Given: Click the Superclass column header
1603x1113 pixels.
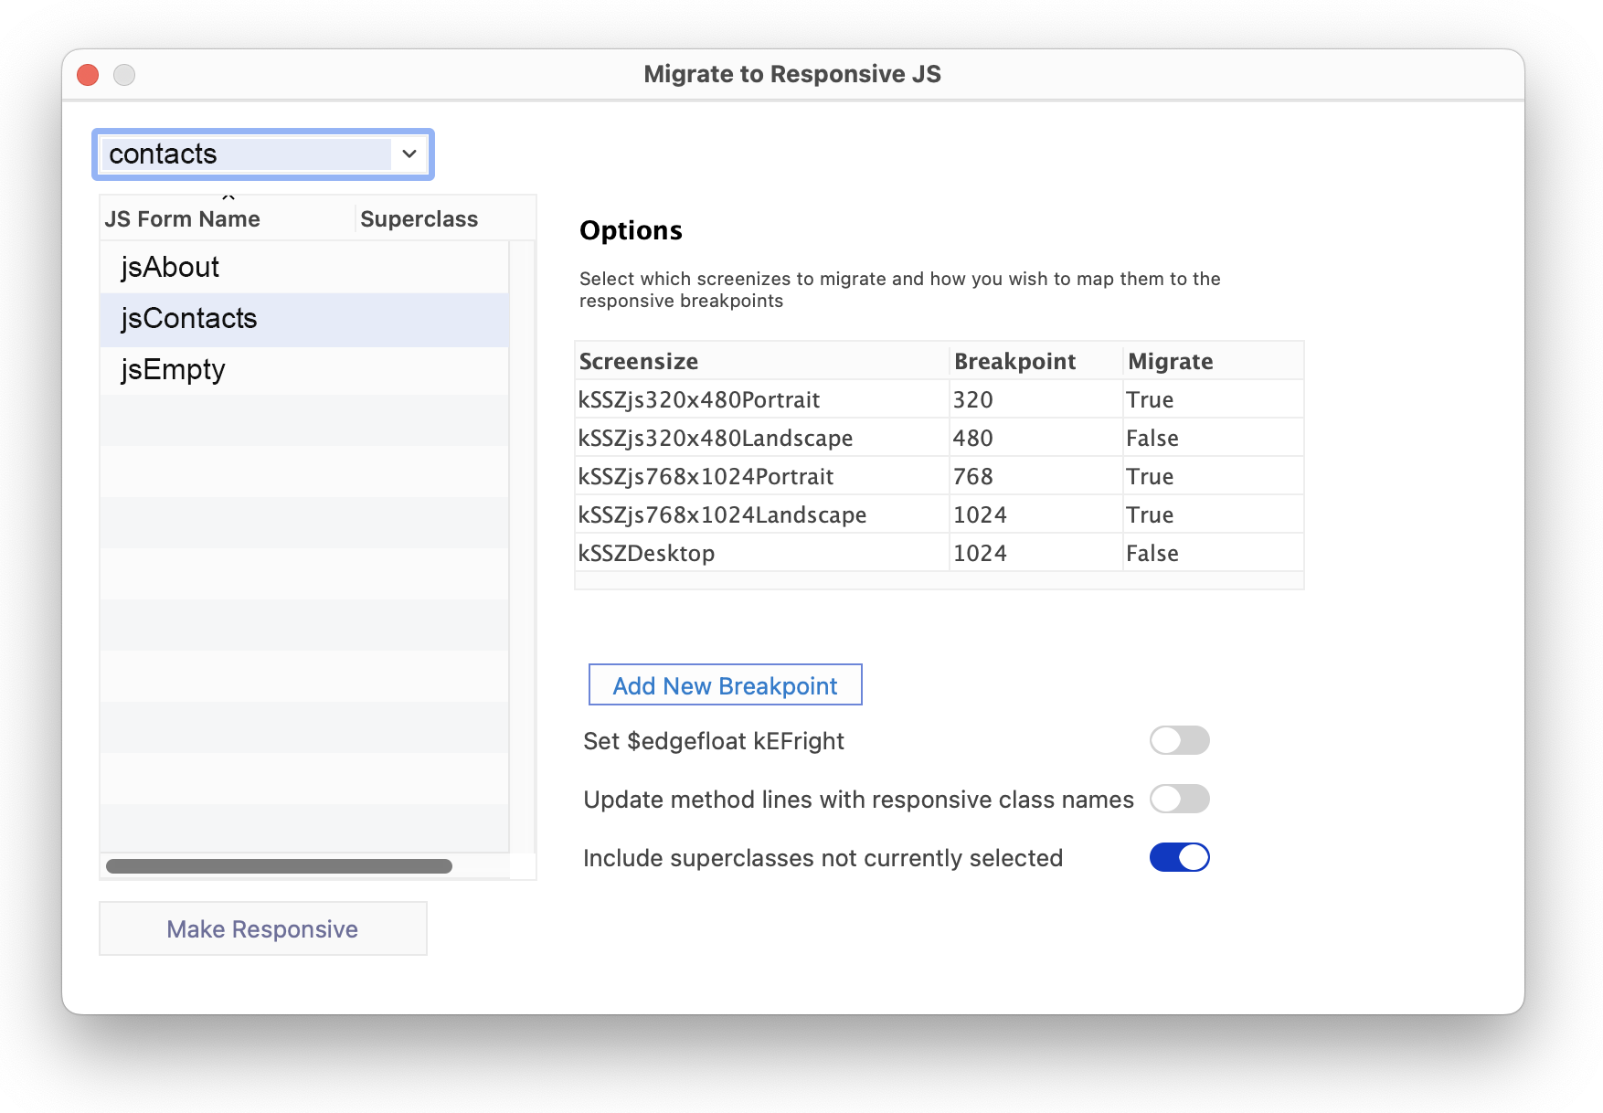Looking at the screenshot, I should pyautogui.click(x=446, y=219).
